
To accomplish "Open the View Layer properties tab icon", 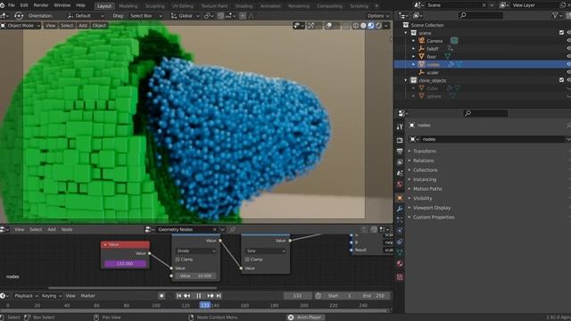I will point(400,162).
